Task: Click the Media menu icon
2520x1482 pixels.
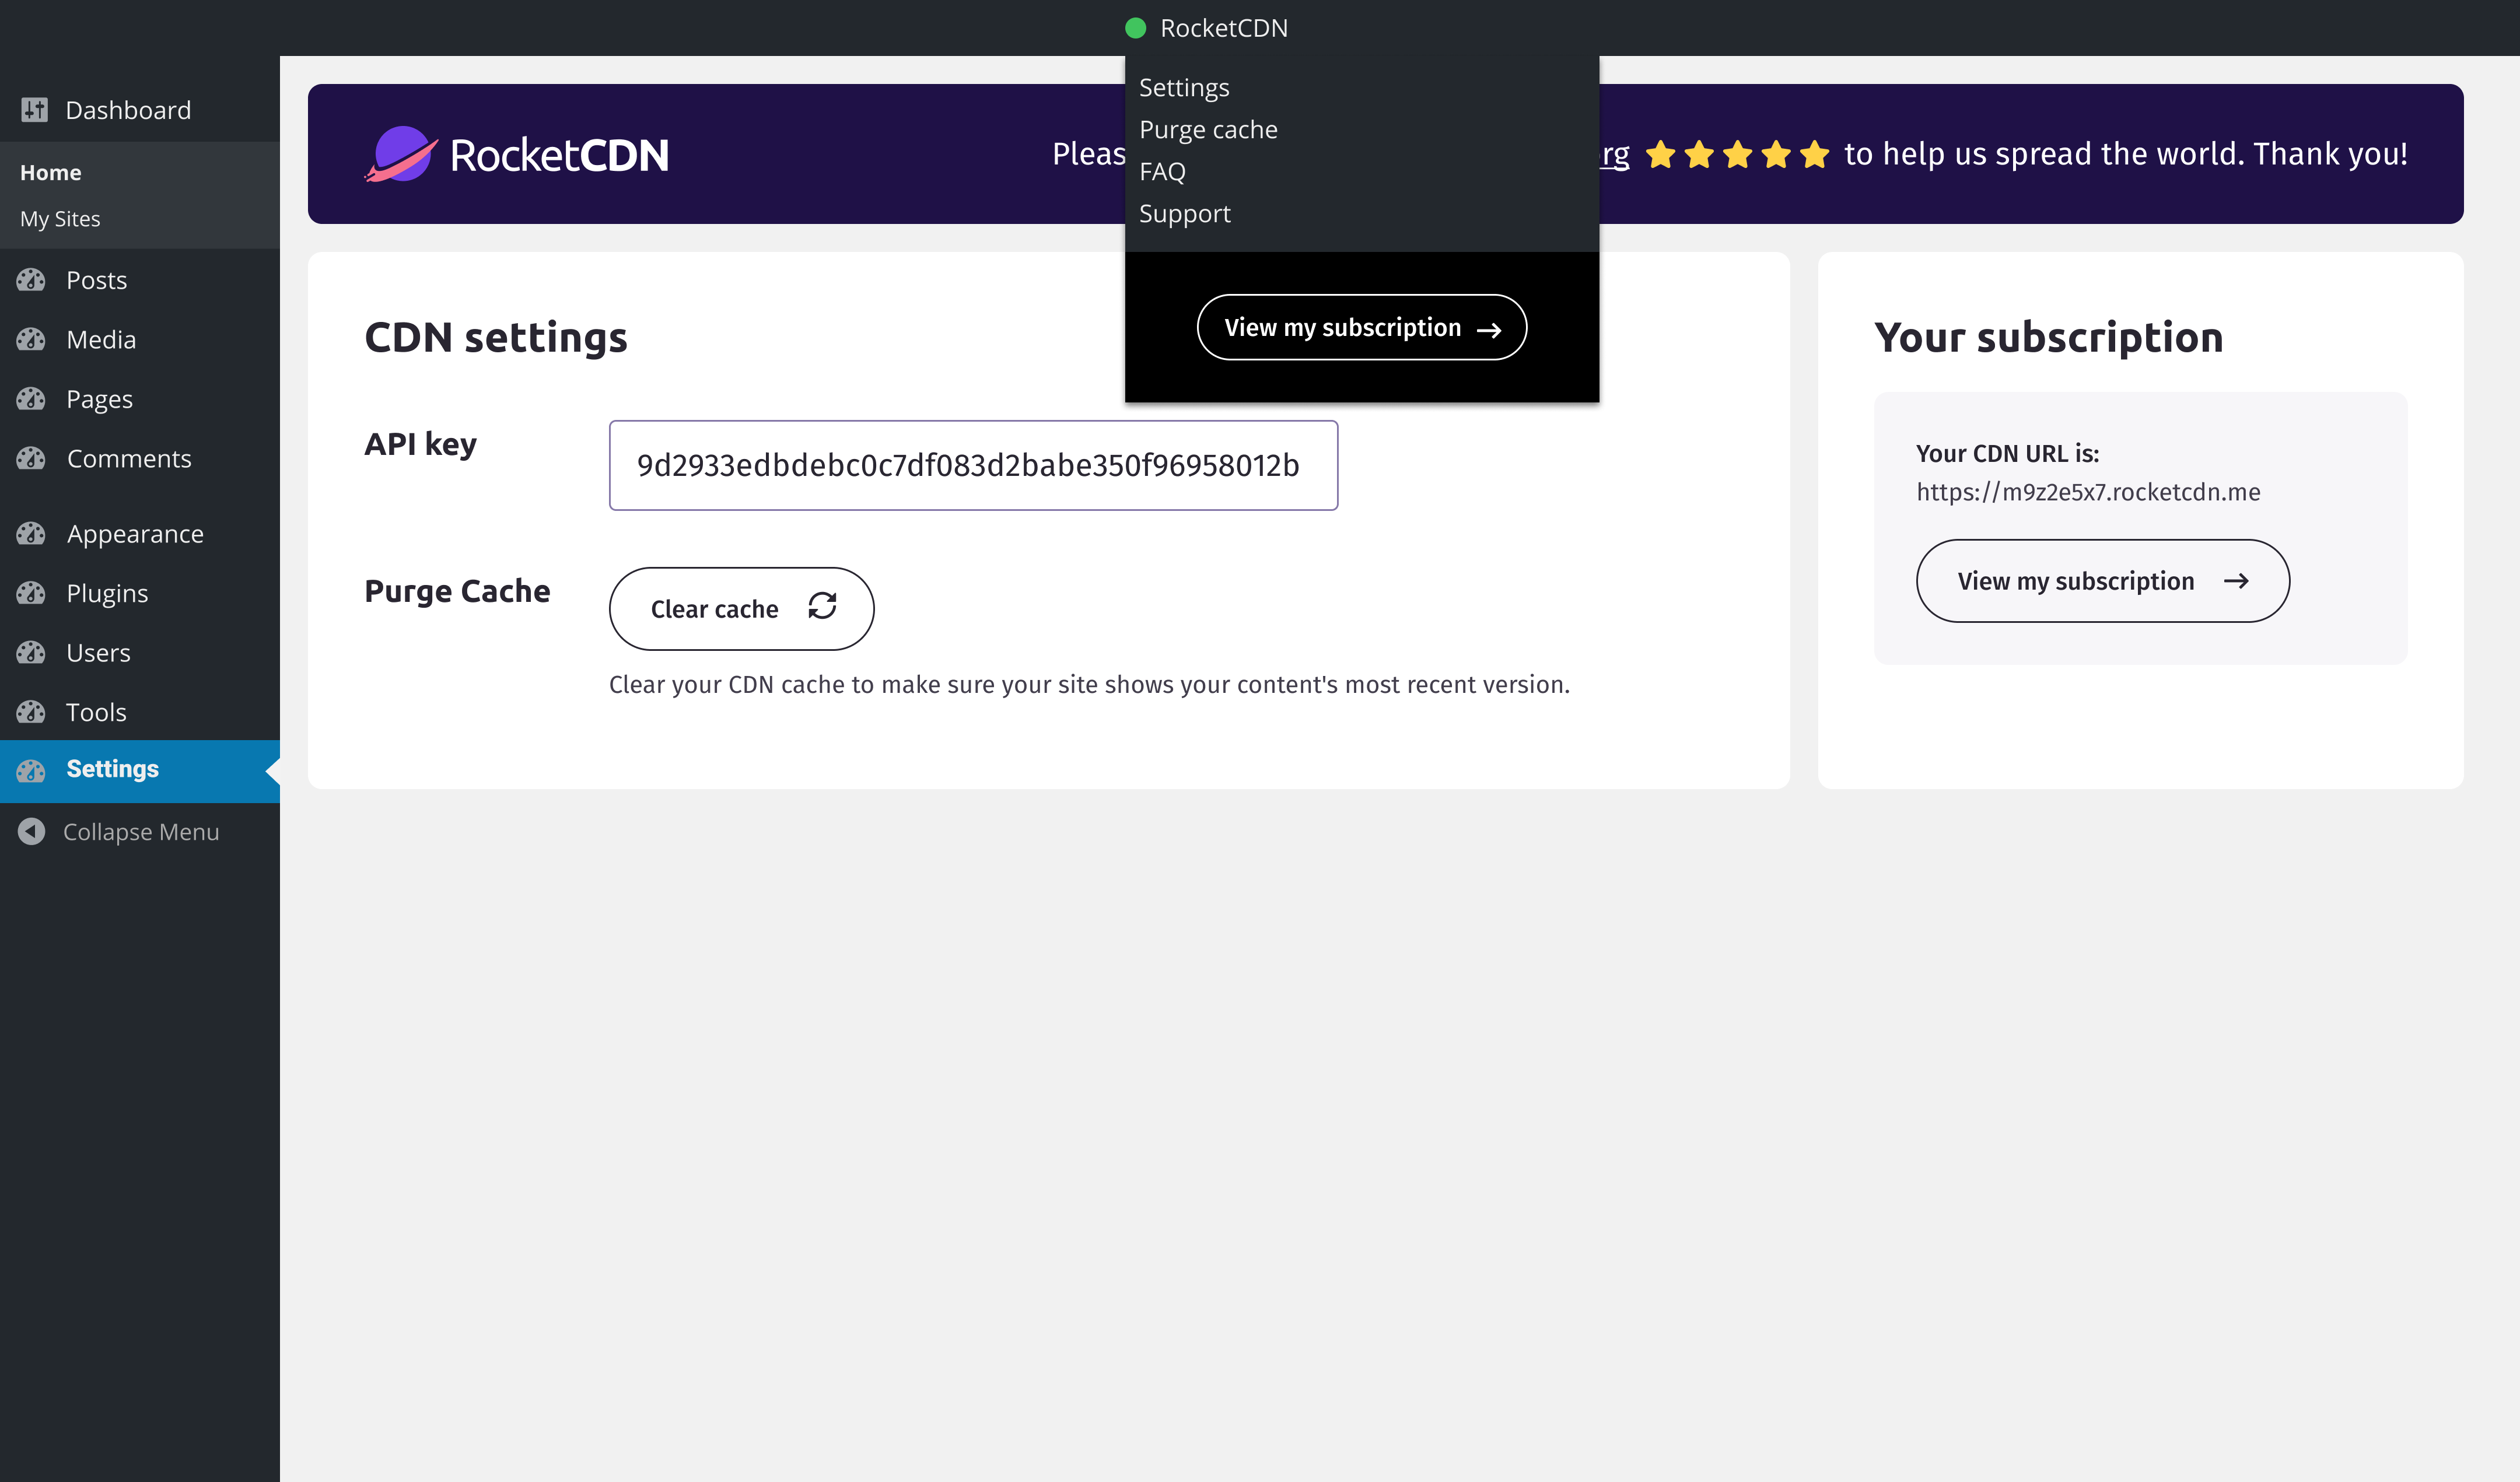Action: pos(31,340)
